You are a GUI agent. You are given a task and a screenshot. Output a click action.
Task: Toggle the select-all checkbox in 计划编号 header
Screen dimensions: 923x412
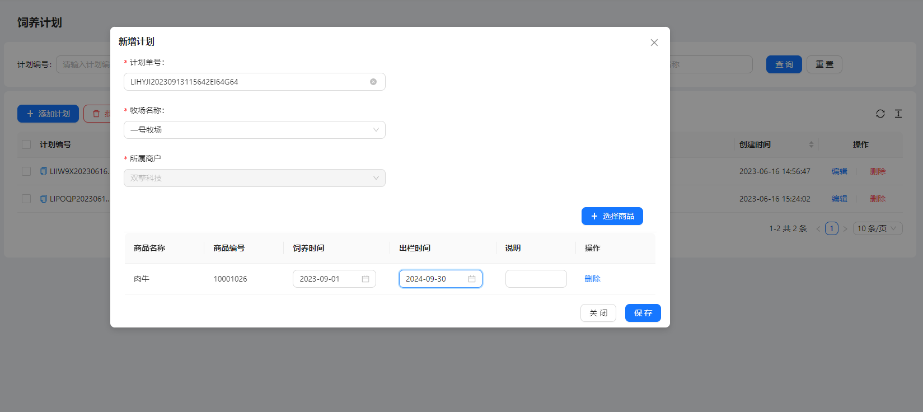[x=26, y=144]
